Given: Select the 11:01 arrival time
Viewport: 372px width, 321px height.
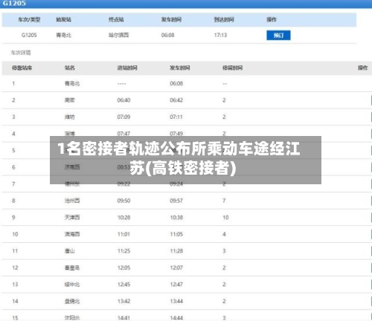Looking at the screenshot, I should pyautogui.click(x=124, y=234).
